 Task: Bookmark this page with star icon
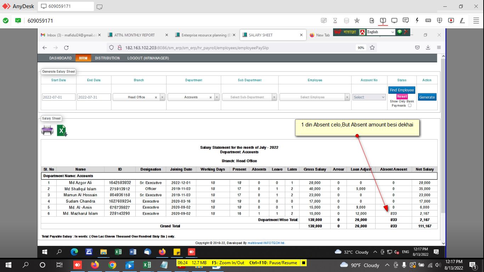[372, 47]
